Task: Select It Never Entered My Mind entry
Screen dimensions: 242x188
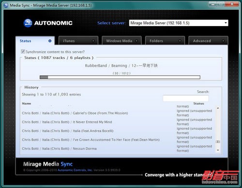Action: (x=67, y=122)
